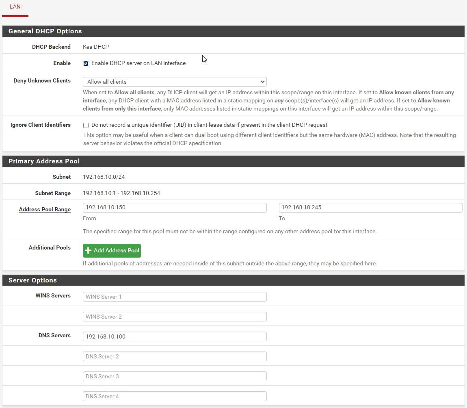Click the Address Pool Range To field
The height and width of the screenshot is (408, 467).
point(370,208)
